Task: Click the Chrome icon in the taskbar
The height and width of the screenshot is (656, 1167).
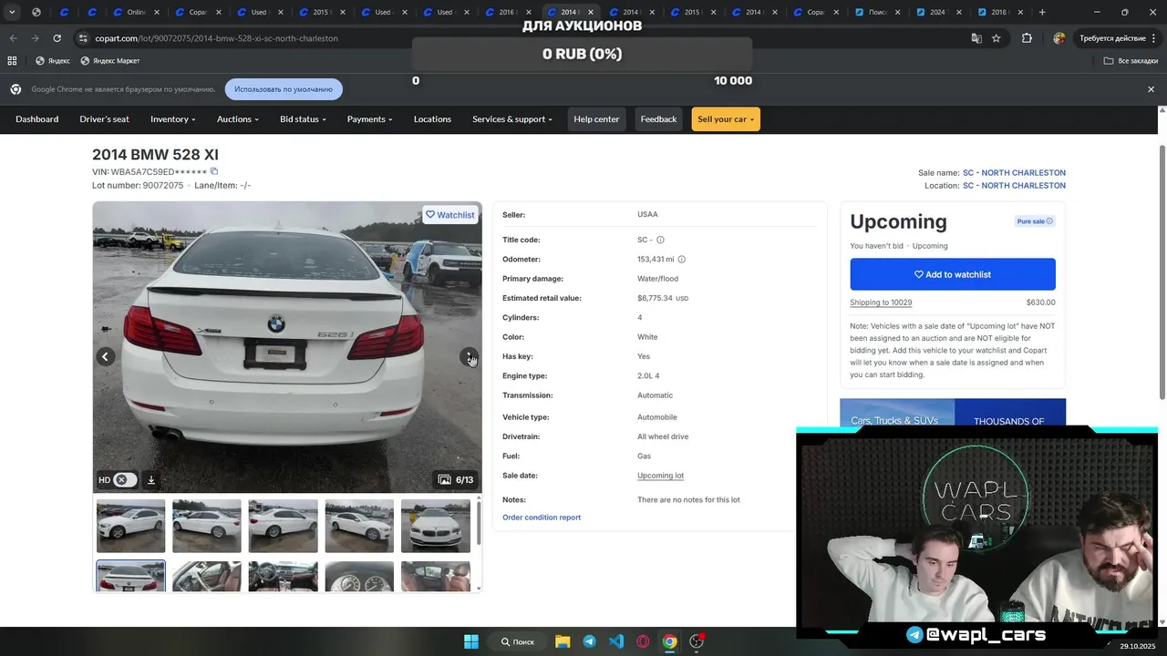Action: [669, 641]
